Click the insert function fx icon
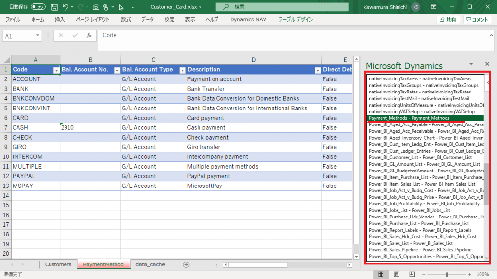The height and width of the screenshot is (279, 497). point(89,35)
